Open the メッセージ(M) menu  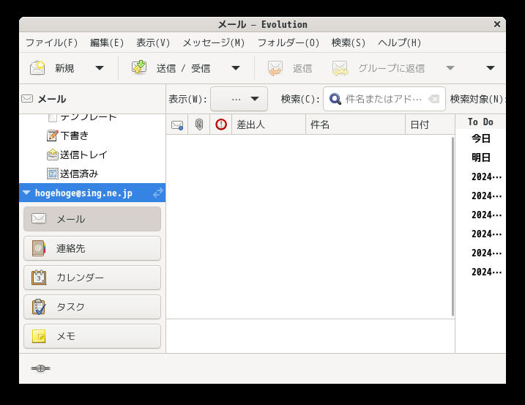coord(214,42)
